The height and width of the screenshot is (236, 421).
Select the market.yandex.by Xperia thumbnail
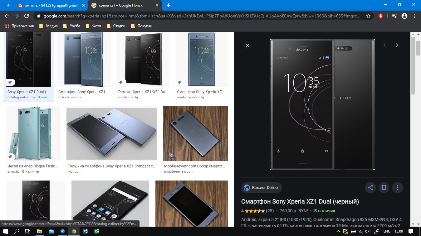click(201, 59)
